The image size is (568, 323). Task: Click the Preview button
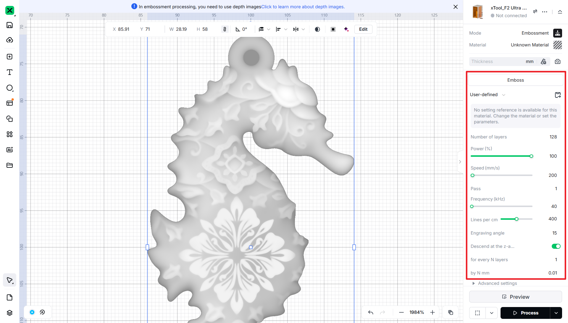pyautogui.click(x=515, y=297)
